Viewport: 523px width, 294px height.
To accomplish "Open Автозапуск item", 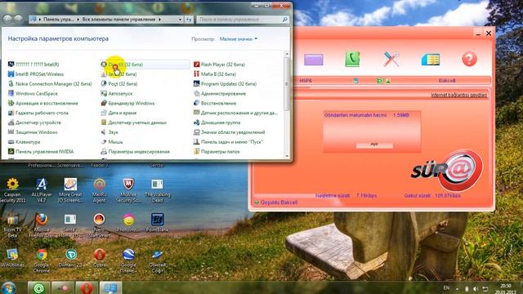I will [116, 93].
